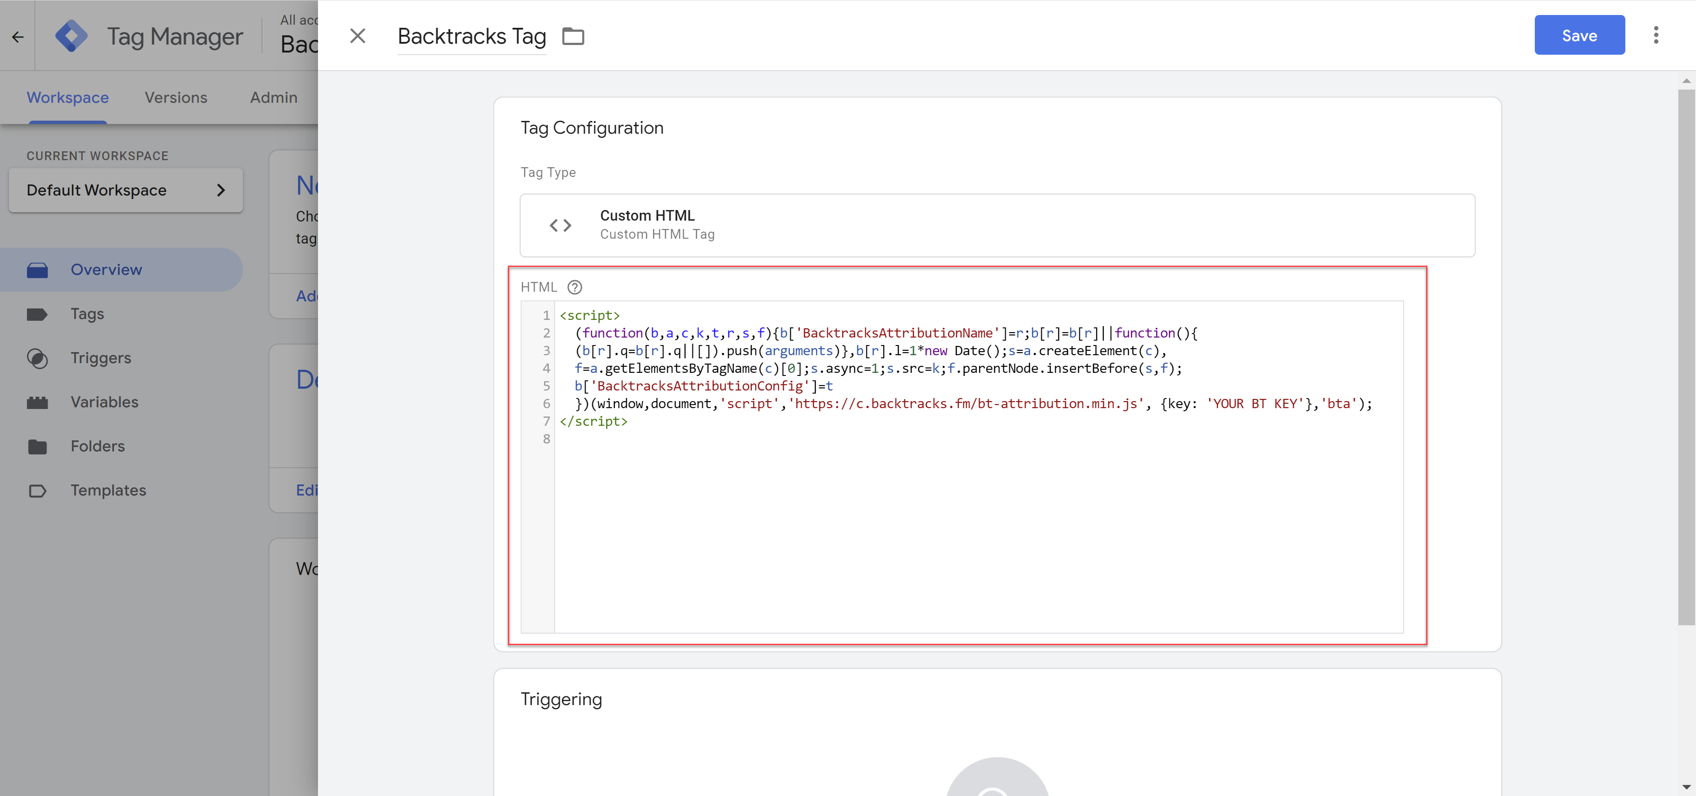1696x796 pixels.
Task: Click the Triggers sidebar icon
Action: click(x=38, y=357)
